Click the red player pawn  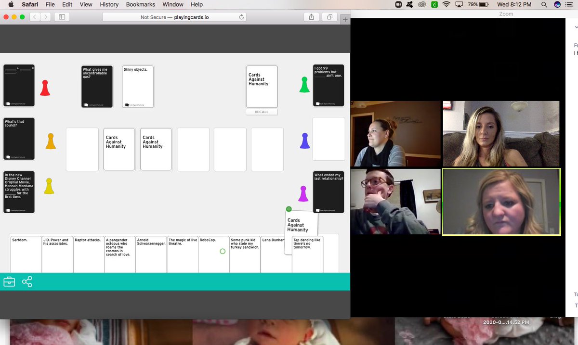45,88
